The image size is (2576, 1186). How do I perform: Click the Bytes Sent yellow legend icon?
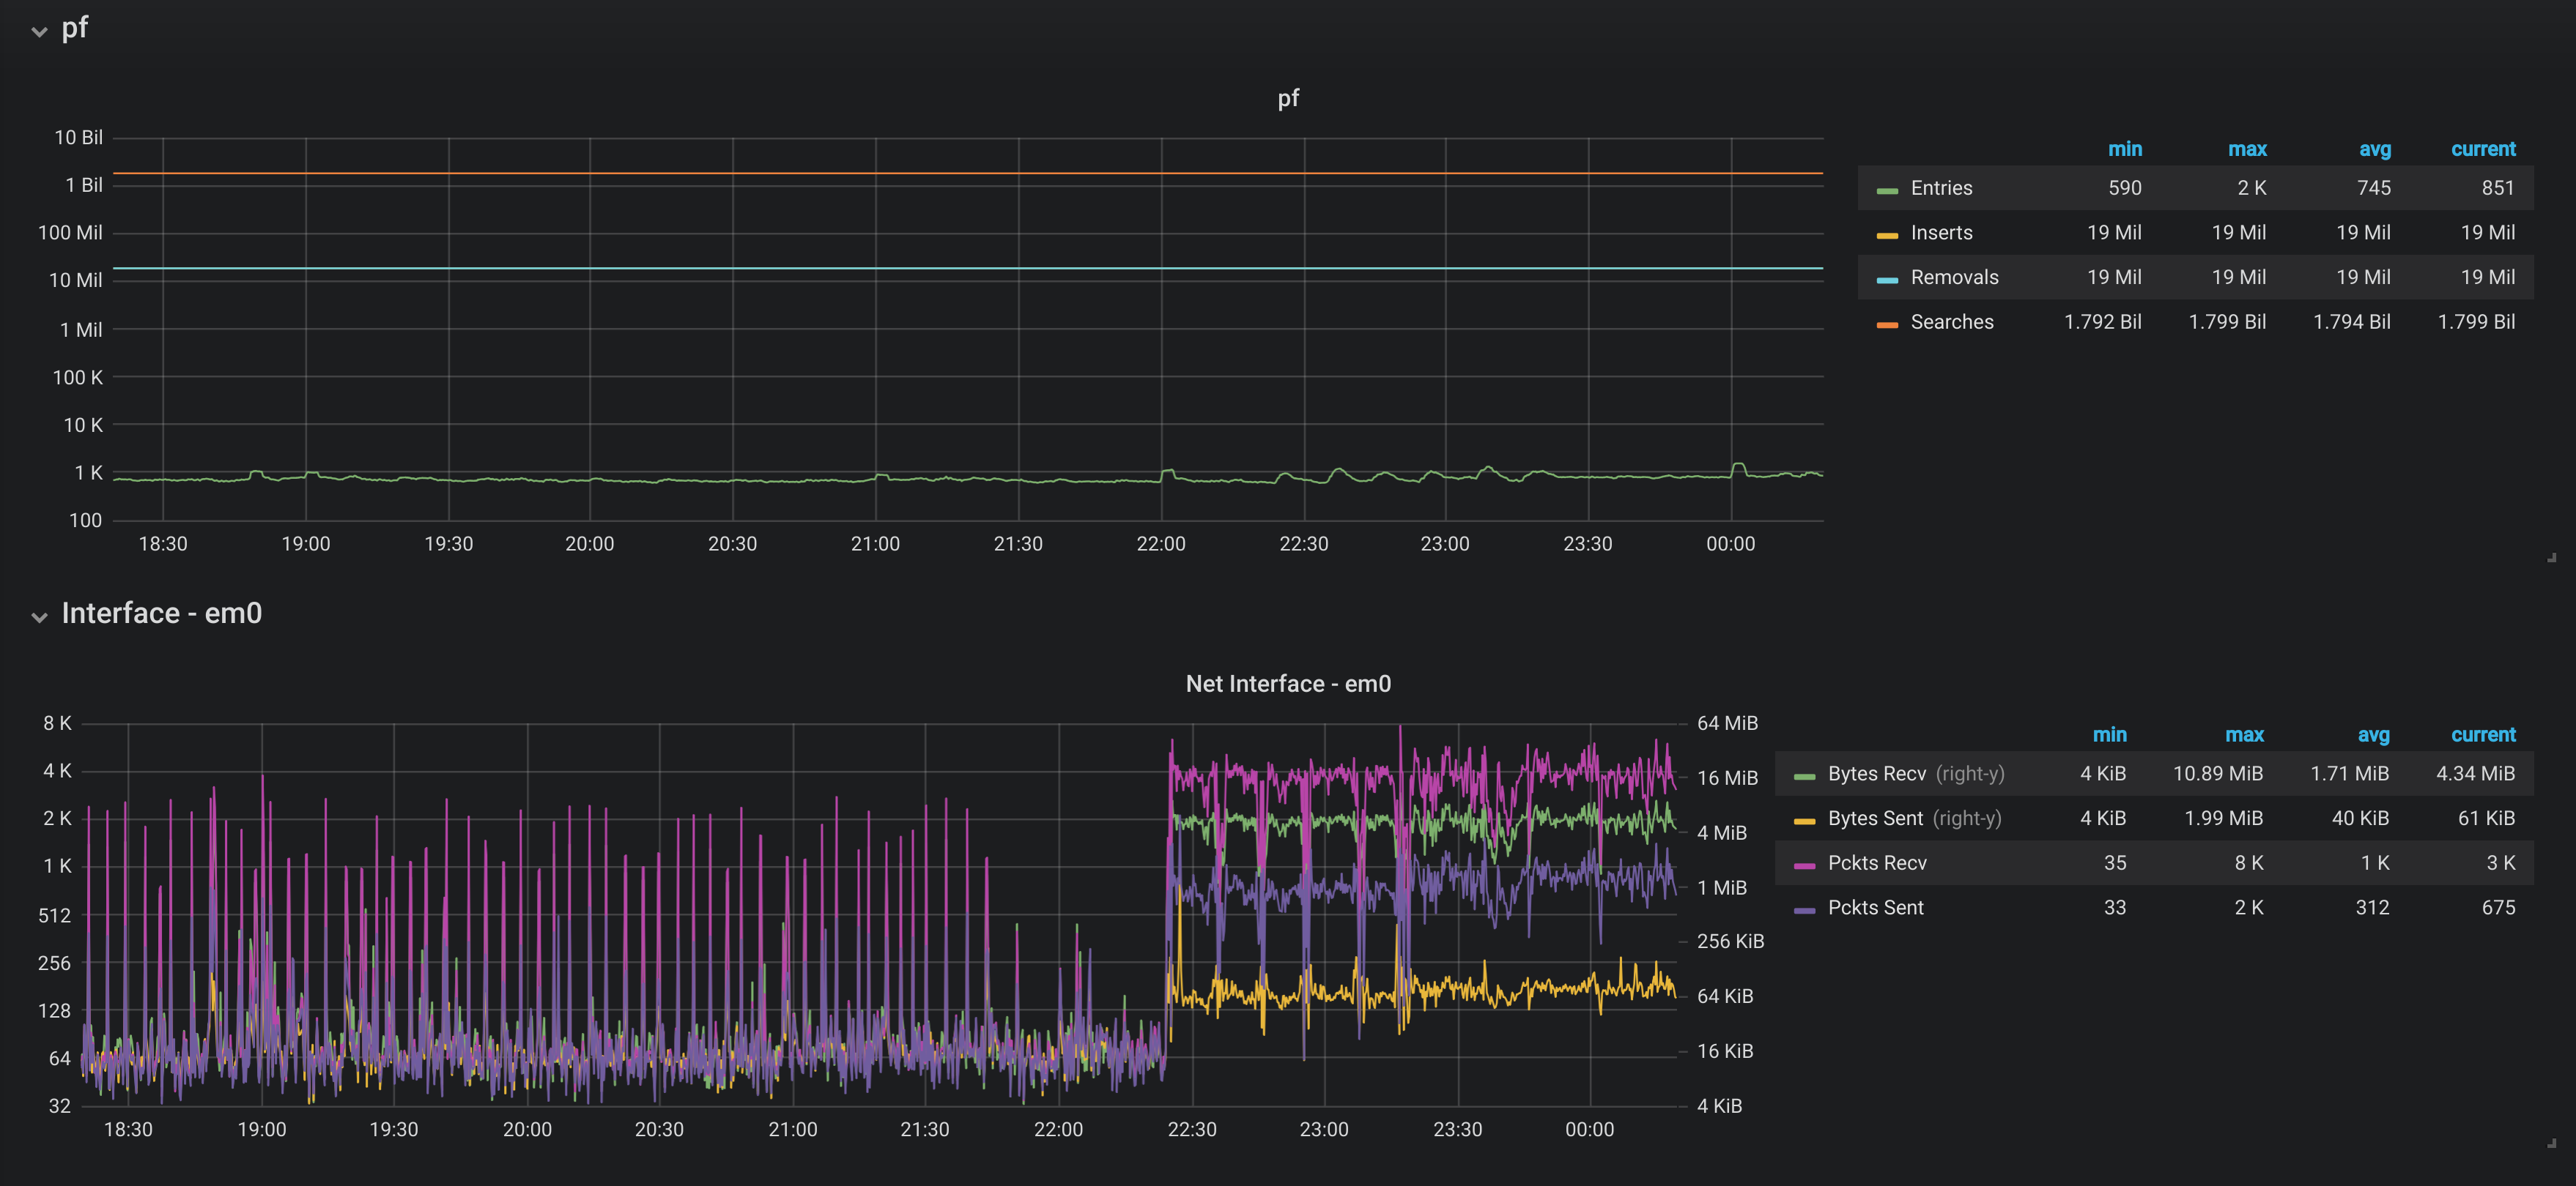click(1804, 820)
